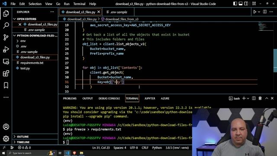Expand the Timeline section
277x156 pixels.
tap(35, 142)
